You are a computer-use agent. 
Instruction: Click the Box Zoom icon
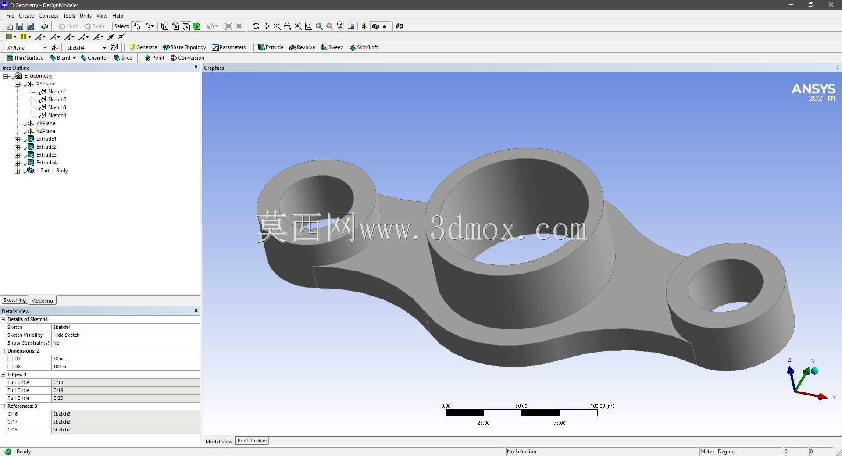click(288, 26)
